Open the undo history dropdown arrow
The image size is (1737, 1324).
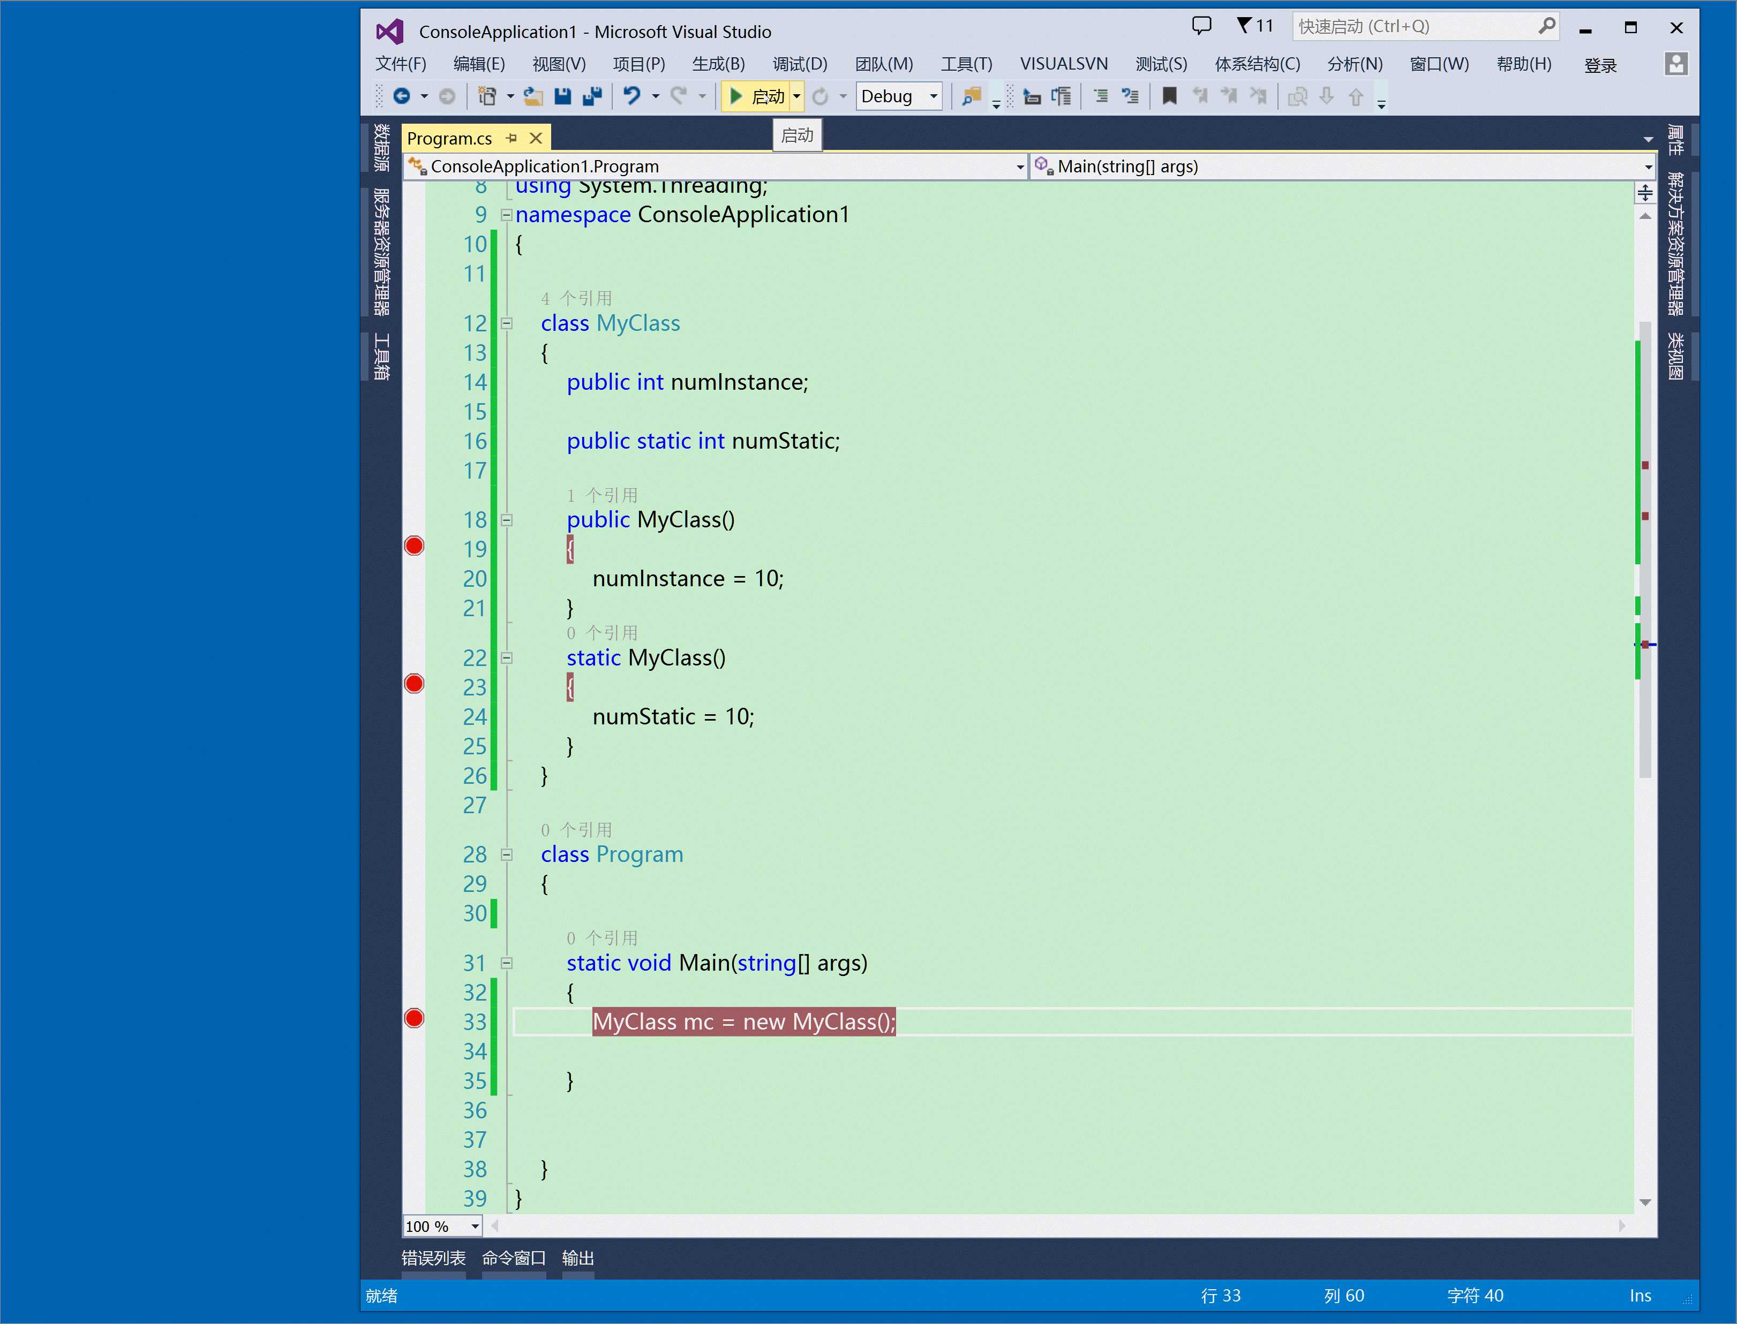click(x=655, y=96)
